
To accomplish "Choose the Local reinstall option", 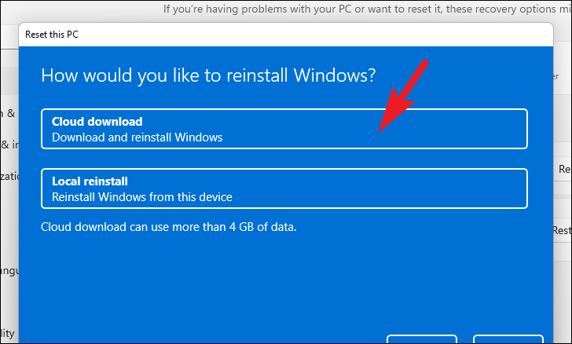I will tap(284, 188).
